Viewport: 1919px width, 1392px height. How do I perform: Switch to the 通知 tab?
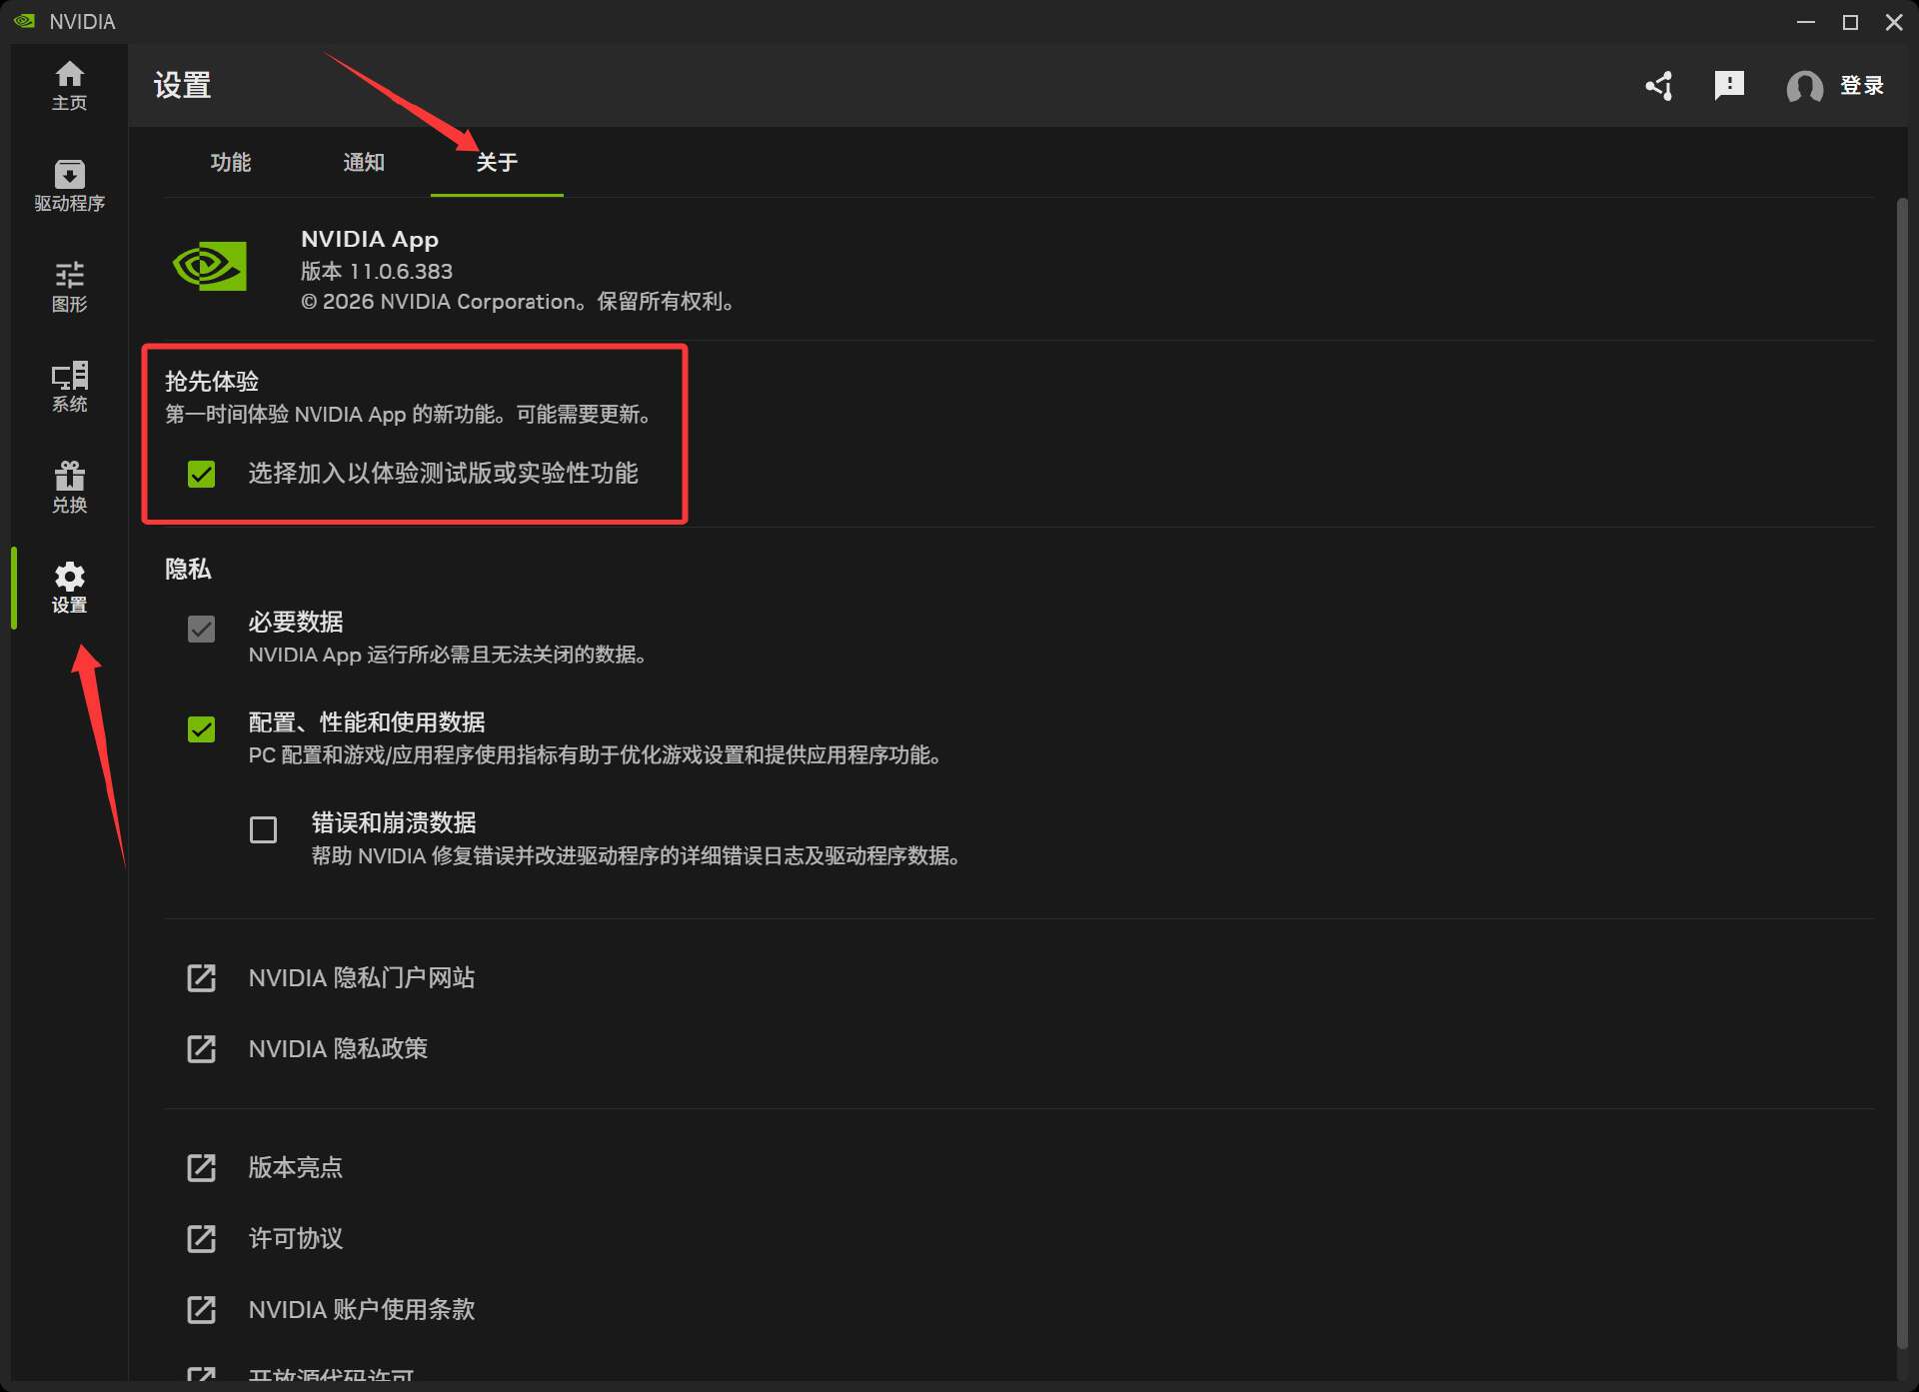coord(363,162)
